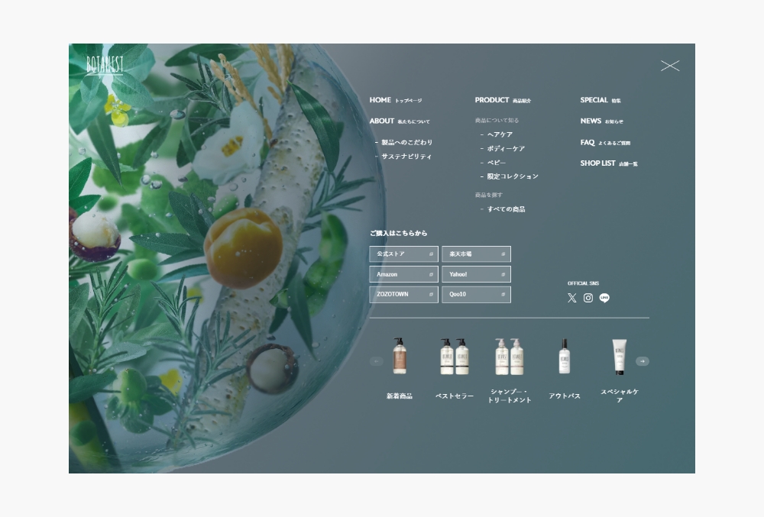
Task: Click the external-link icon on Amazon button
Action: point(431,275)
